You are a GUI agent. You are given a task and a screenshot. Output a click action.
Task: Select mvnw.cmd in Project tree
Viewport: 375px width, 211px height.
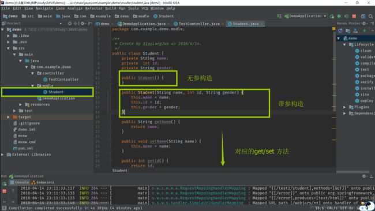coord(24,142)
